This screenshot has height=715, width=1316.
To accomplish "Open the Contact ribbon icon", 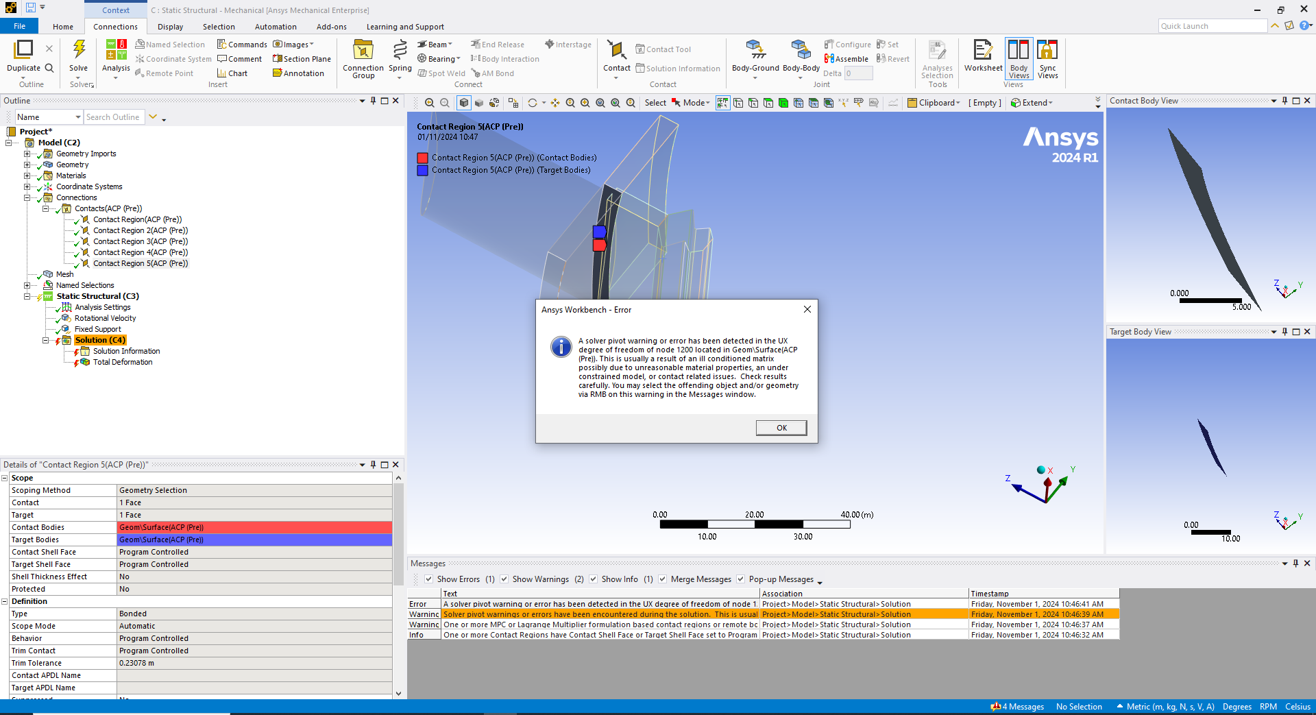I will tap(616, 50).
